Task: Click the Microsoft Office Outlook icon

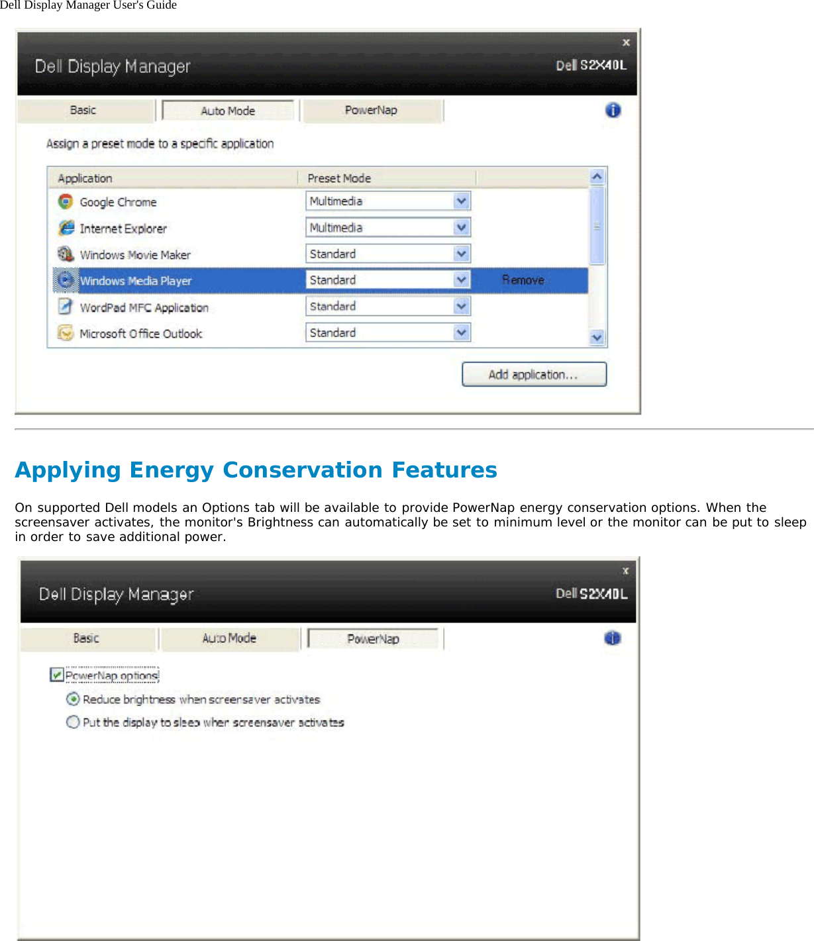Action: (x=66, y=333)
